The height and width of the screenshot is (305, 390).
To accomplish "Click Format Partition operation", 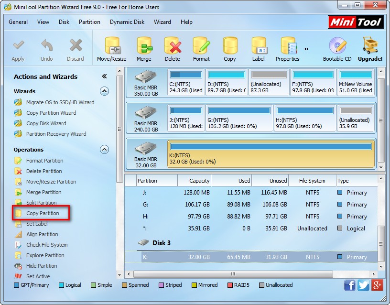I will pyautogui.click(x=39, y=161).
